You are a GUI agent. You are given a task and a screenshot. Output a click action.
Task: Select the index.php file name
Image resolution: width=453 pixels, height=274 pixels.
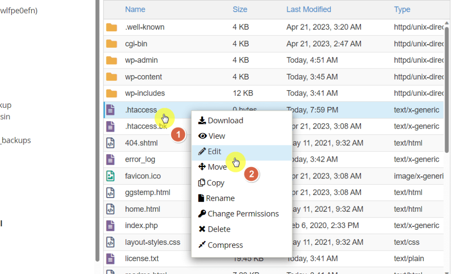(x=141, y=225)
